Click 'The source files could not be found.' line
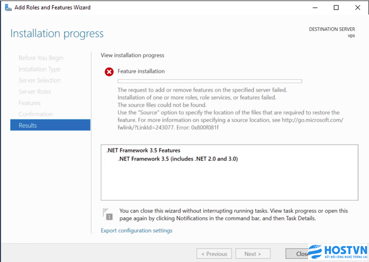Image resolution: width=369 pixels, height=262 pixels. (162, 105)
